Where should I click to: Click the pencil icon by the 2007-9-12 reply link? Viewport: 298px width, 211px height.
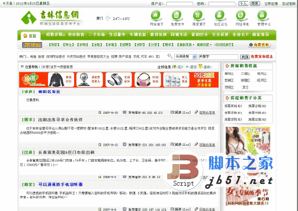[x=196, y=145]
